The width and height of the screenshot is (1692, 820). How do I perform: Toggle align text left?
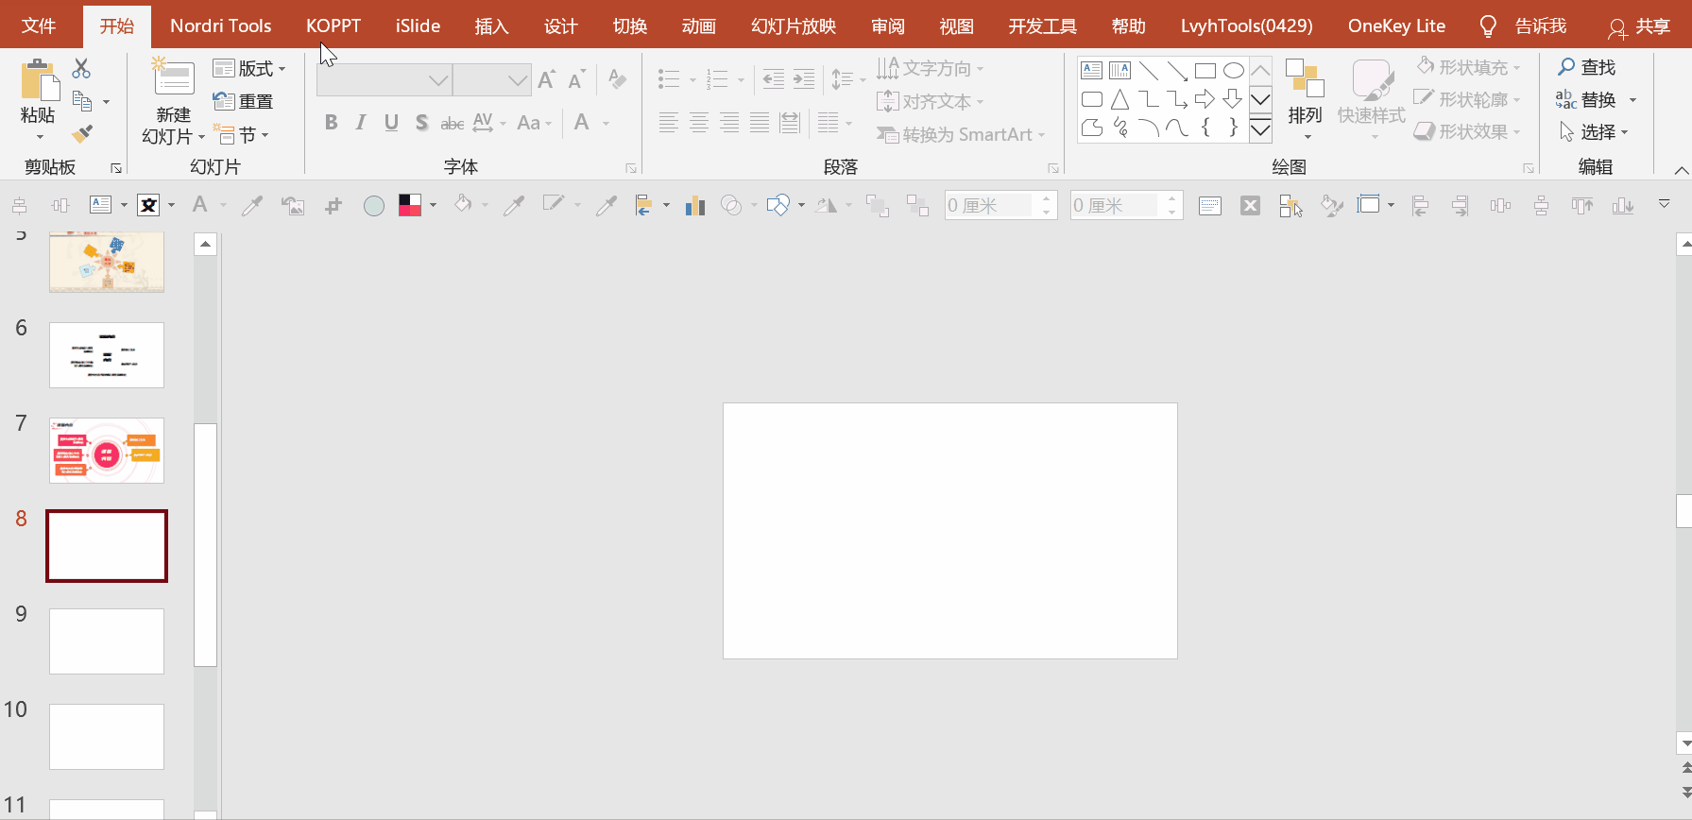pyautogui.click(x=669, y=122)
